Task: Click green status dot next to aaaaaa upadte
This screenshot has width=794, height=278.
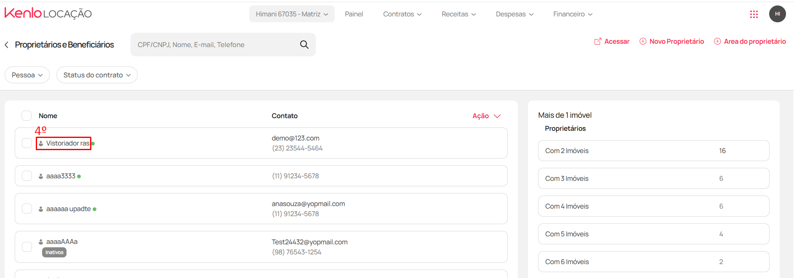Action: [95, 209]
